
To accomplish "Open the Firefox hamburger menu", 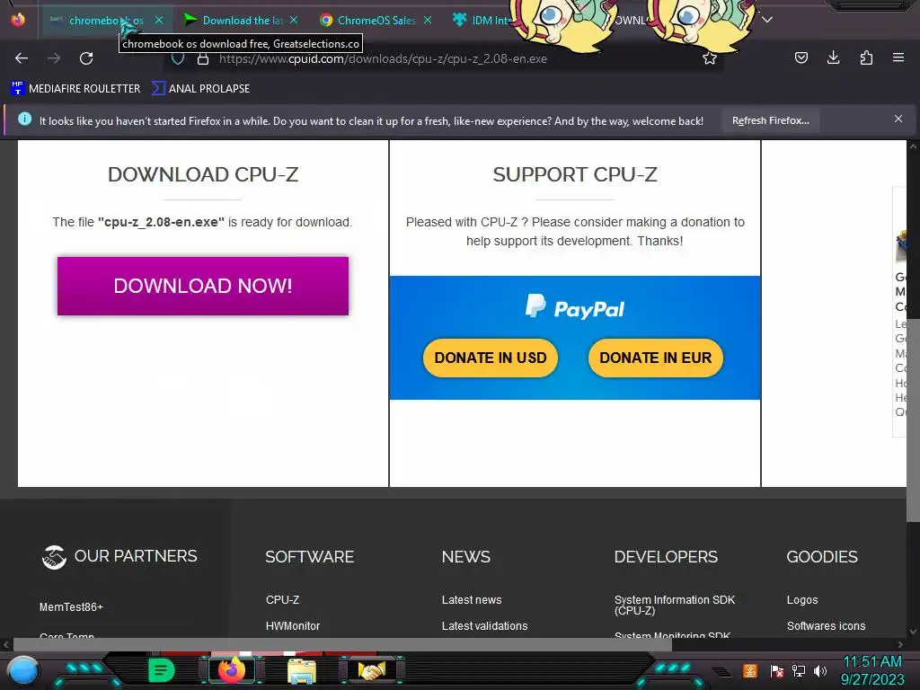I will (898, 57).
